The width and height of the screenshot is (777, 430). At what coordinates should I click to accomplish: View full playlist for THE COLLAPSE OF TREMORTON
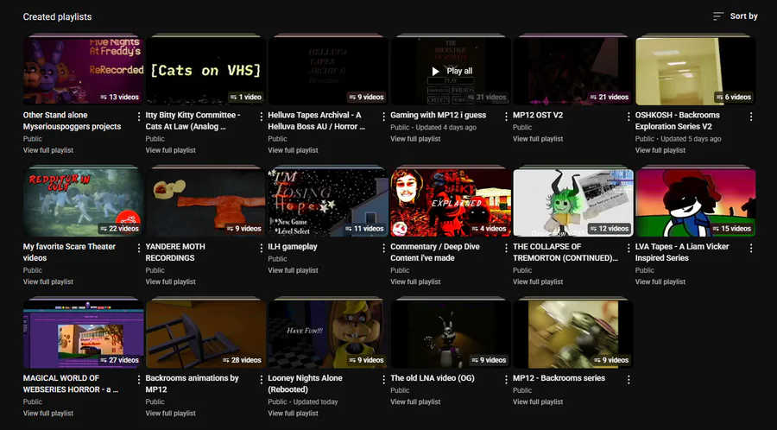tap(538, 281)
